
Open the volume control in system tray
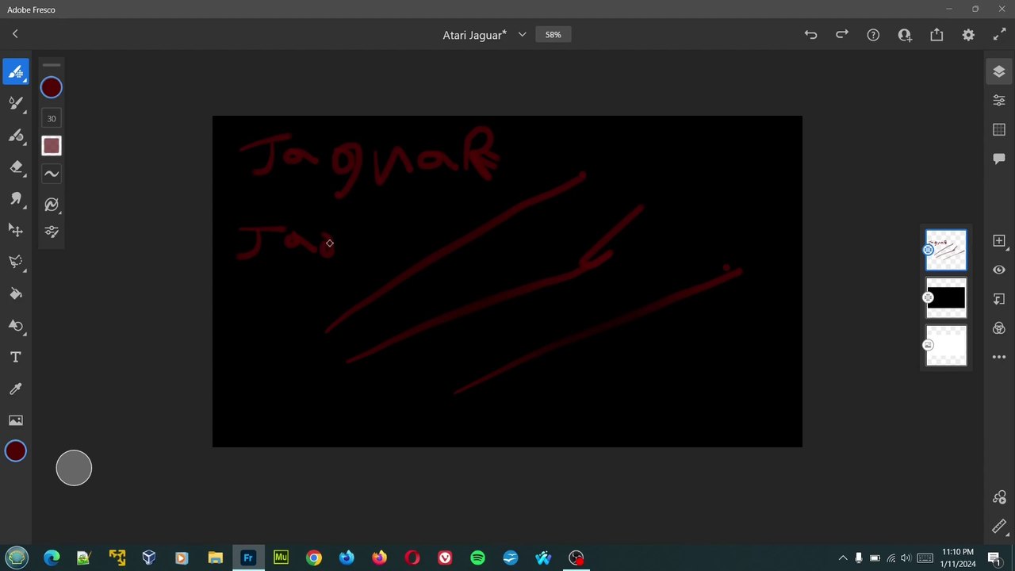point(906,558)
